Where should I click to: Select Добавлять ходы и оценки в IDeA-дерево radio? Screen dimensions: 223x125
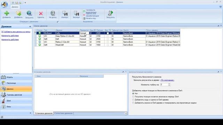pos(133,100)
